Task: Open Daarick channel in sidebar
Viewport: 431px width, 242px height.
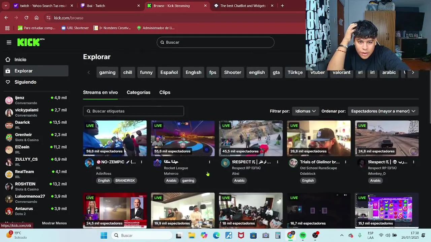Action: tap(36, 125)
